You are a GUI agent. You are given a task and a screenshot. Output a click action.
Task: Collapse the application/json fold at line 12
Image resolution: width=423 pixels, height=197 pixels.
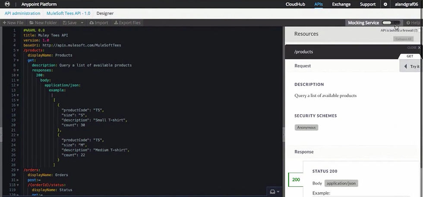(x=18, y=85)
